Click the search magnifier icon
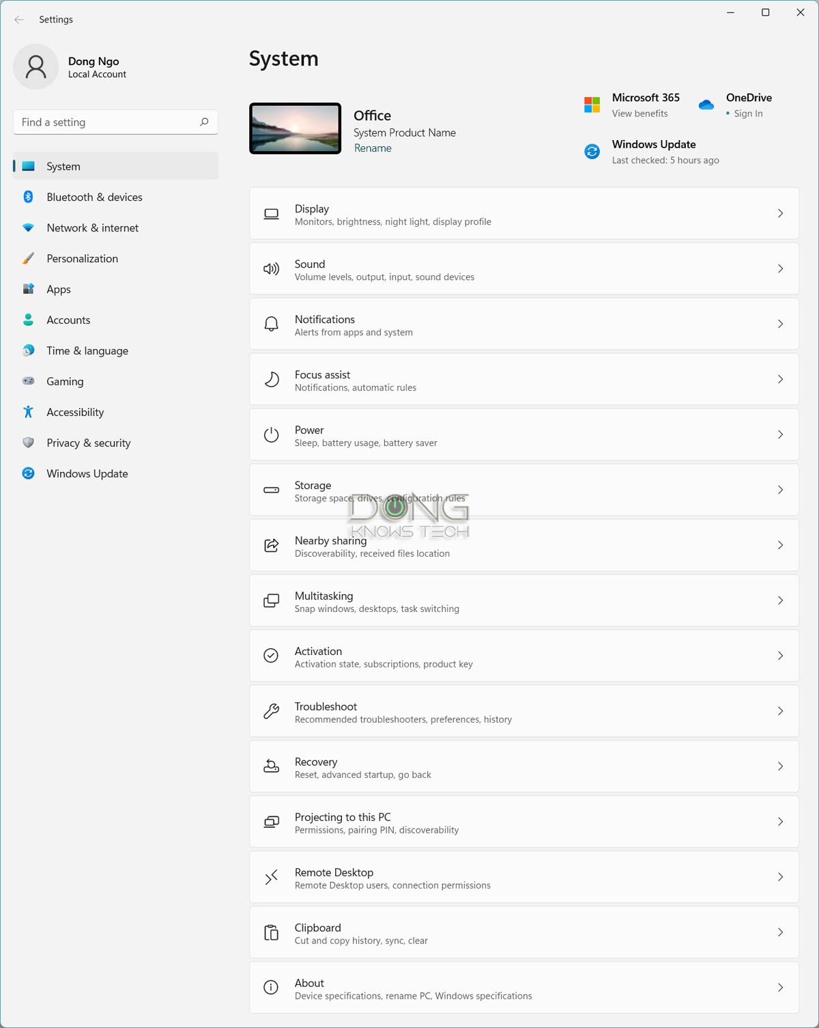The width and height of the screenshot is (819, 1028). 204,122
